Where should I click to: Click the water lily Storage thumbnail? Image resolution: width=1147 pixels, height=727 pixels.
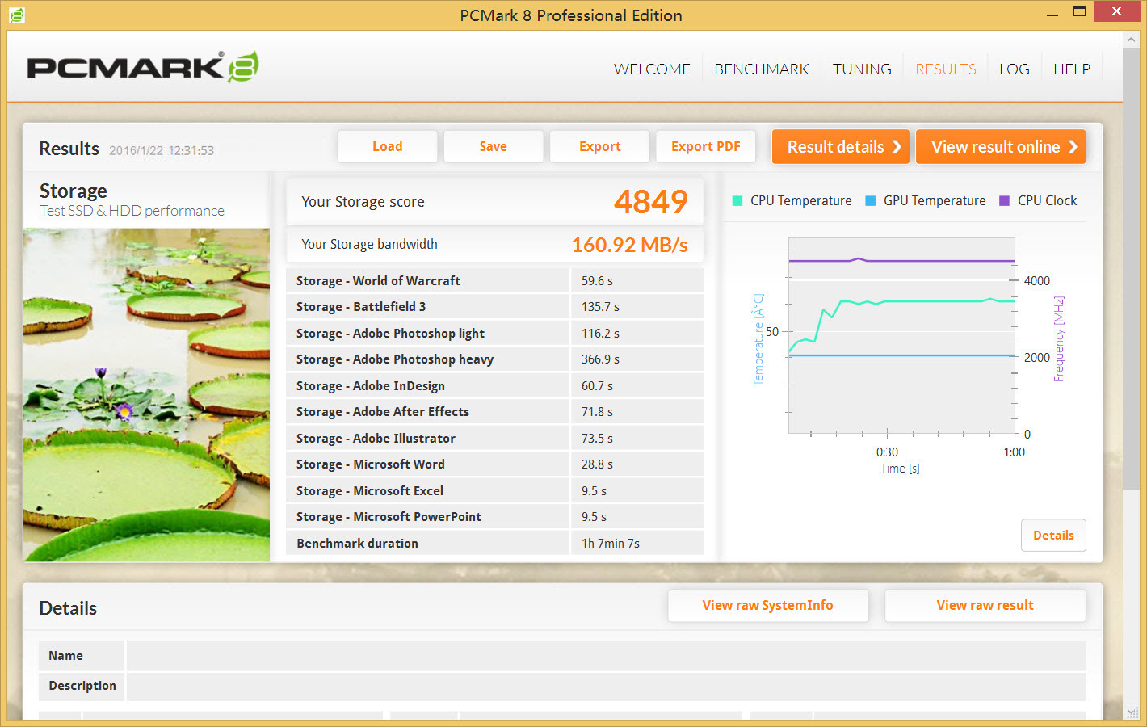click(x=146, y=394)
